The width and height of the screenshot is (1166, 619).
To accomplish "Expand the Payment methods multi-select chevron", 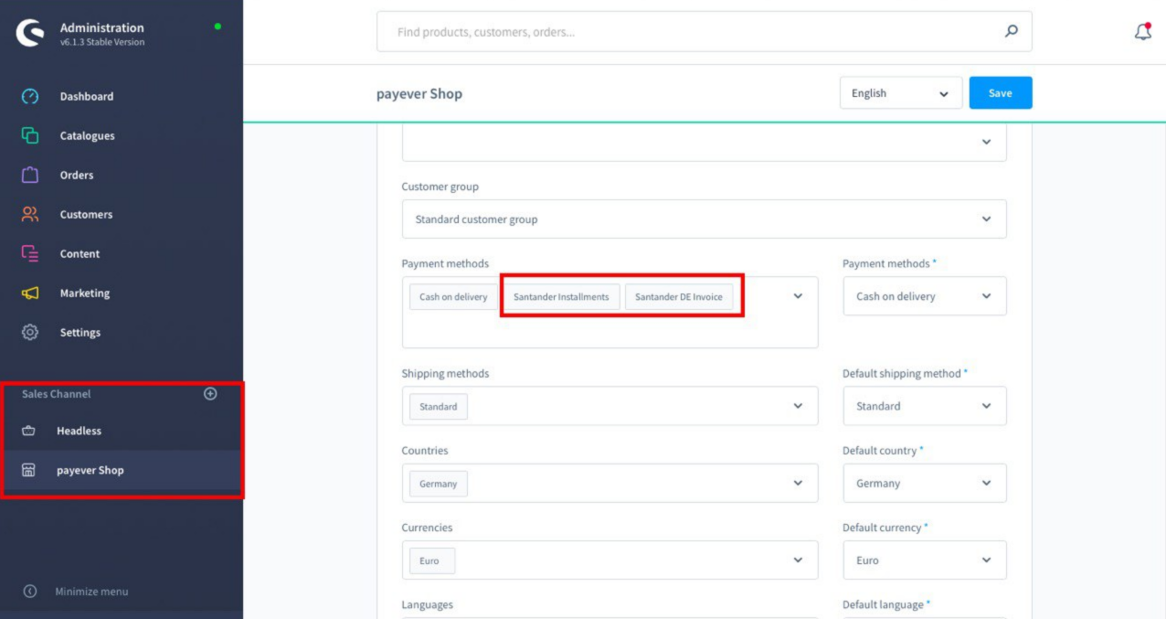I will coord(798,296).
